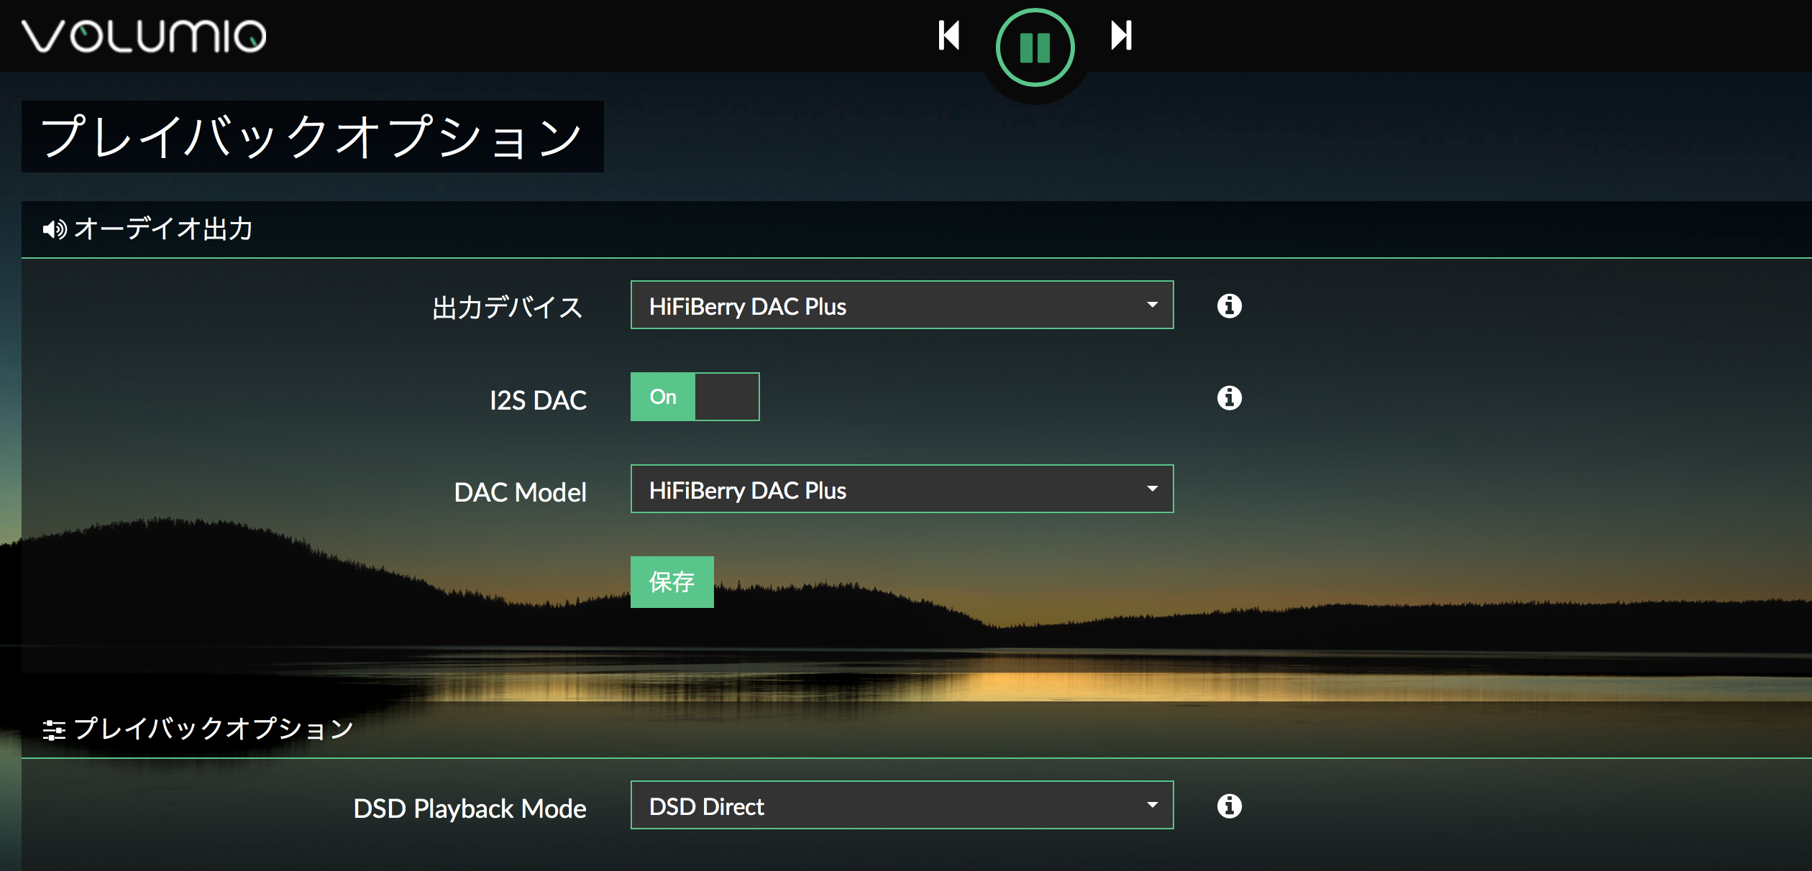Open the 出力デバイス dropdown
Image resolution: width=1812 pixels, height=871 pixels.
pos(901,305)
